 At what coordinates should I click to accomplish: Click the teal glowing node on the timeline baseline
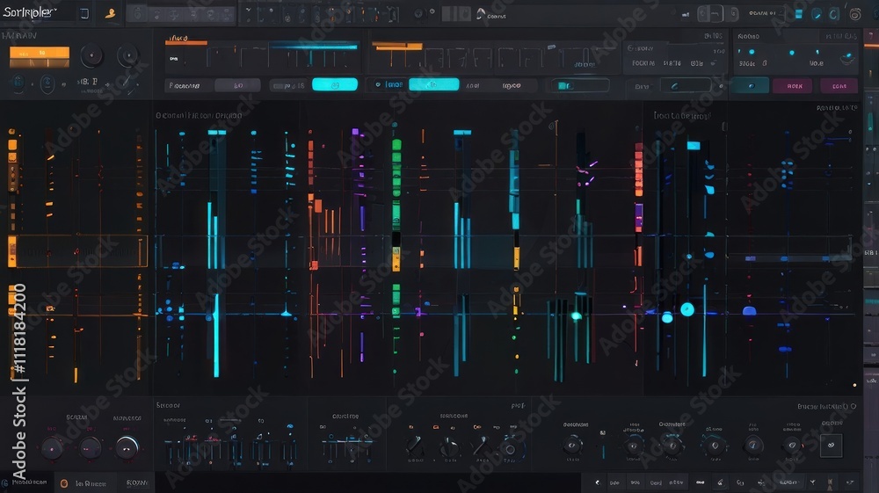click(576, 316)
